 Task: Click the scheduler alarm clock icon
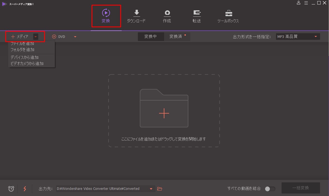[11, 189]
